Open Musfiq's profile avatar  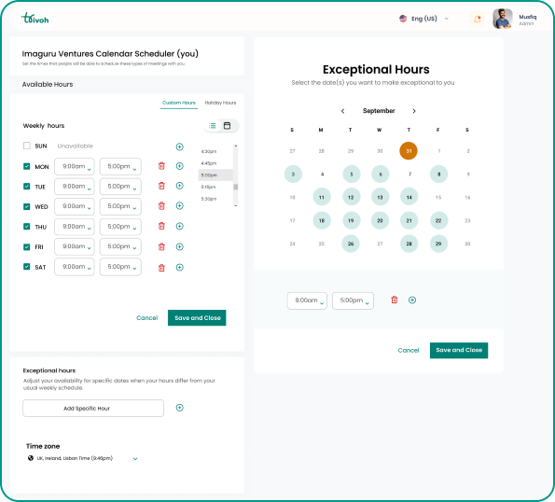coord(502,19)
